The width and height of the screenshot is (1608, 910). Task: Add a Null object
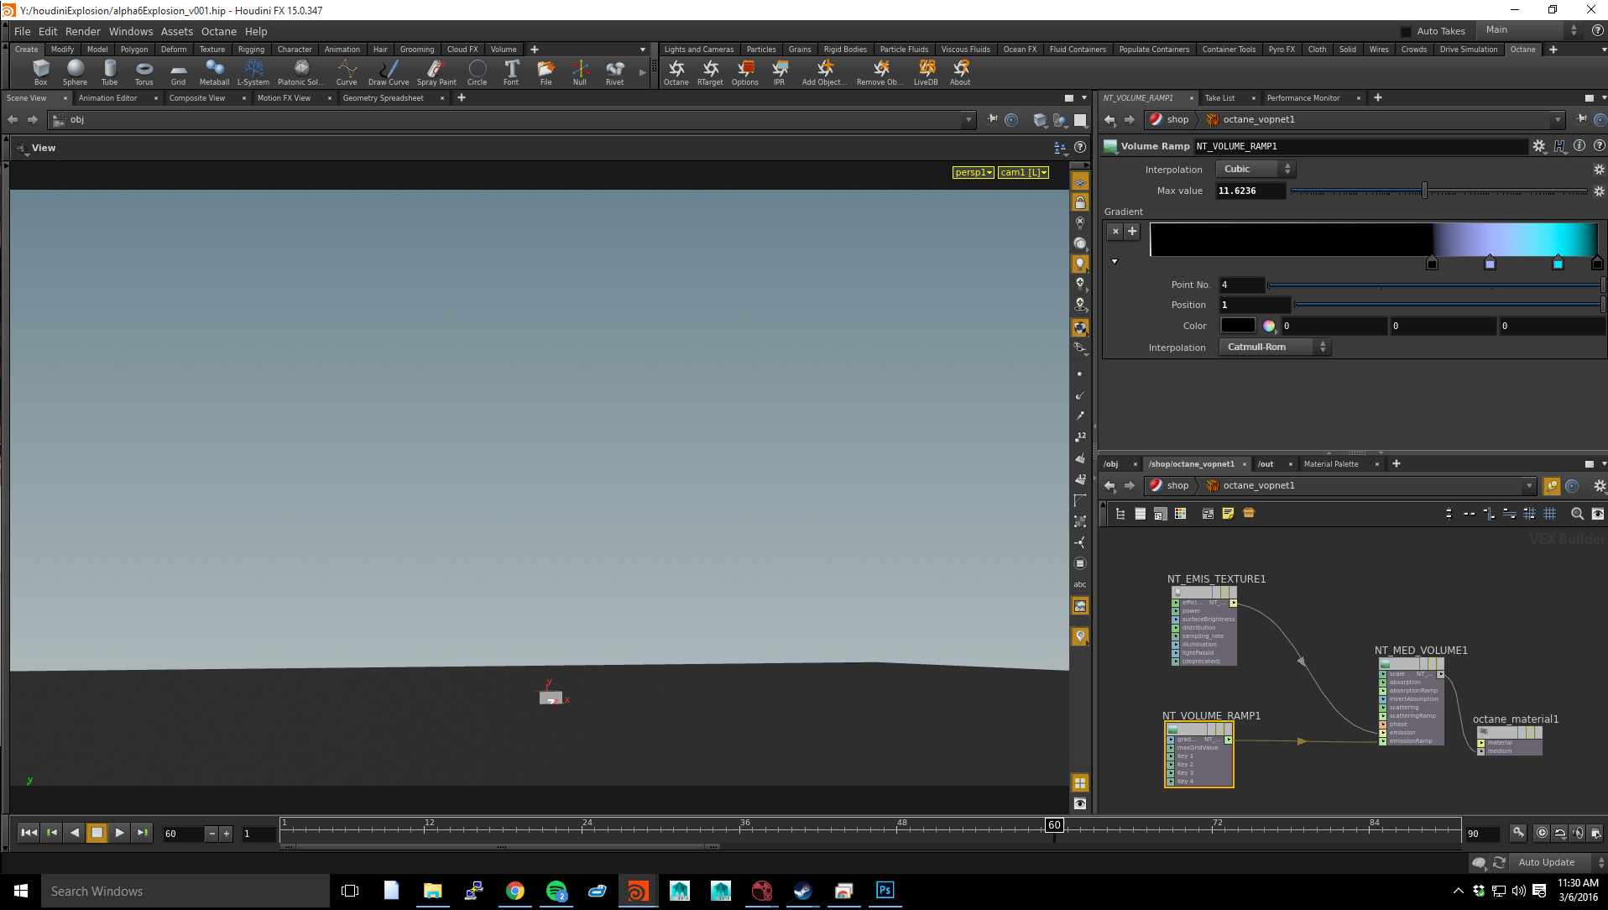tap(580, 72)
